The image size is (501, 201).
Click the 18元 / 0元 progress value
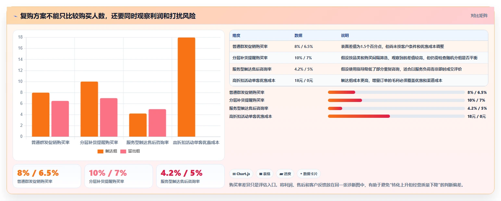pos(477,116)
